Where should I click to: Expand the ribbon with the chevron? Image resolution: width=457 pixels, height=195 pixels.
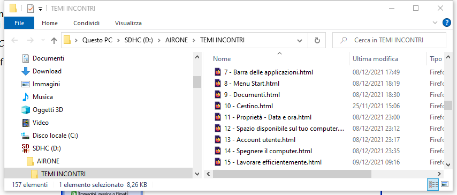435,23
